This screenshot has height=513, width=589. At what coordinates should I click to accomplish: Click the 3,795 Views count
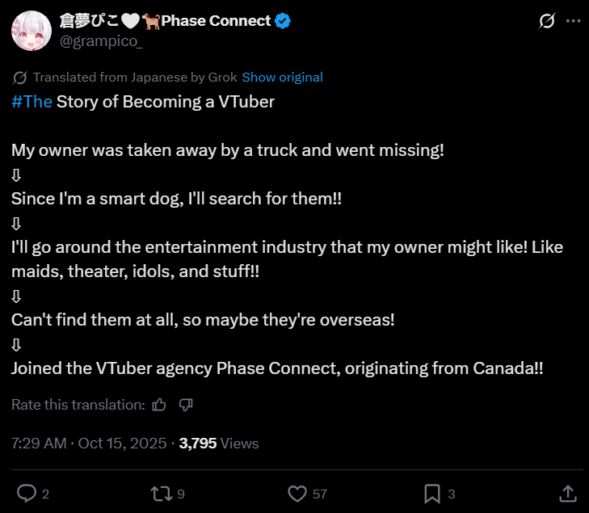pos(218,443)
